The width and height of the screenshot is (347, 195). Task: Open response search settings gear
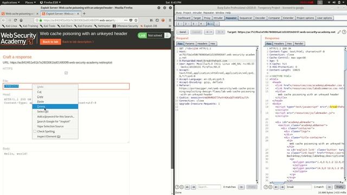click(271, 187)
